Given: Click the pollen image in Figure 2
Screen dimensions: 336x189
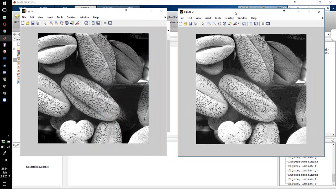Looking at the screenshot, I should 251,89.
